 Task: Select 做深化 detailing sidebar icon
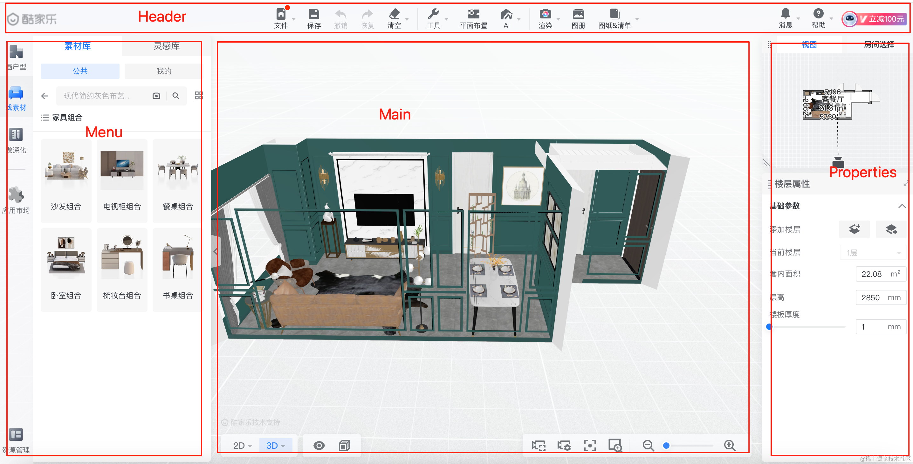16,135
